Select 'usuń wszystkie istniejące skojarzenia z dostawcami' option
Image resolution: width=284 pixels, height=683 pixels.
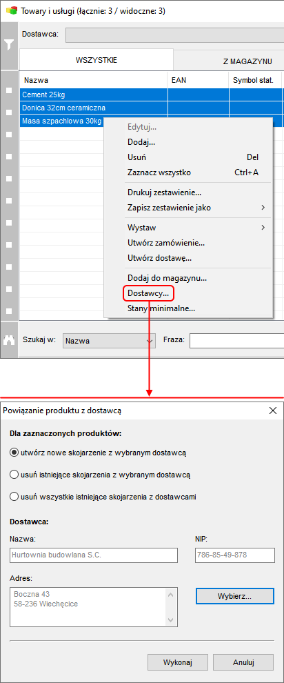pyautogui.click(x=103, y=496)
